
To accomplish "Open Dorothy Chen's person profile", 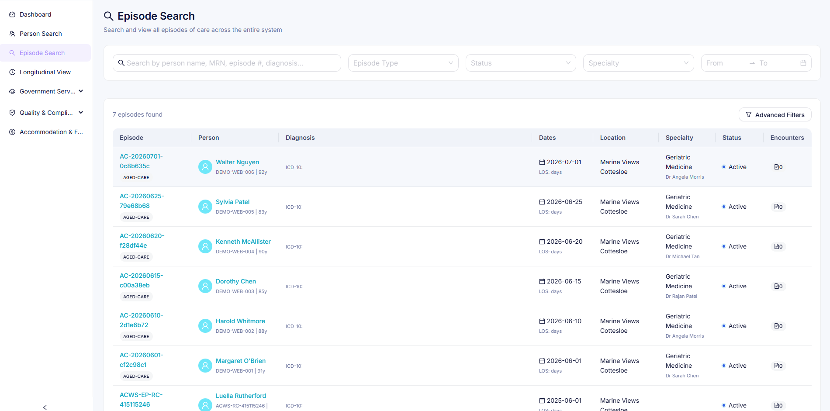I will 236,281.
